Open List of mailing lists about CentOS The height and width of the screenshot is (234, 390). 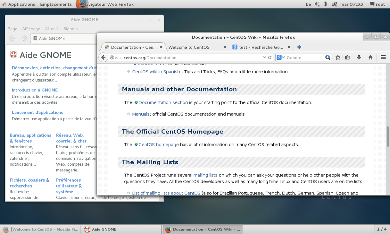[x=166, y=193]
